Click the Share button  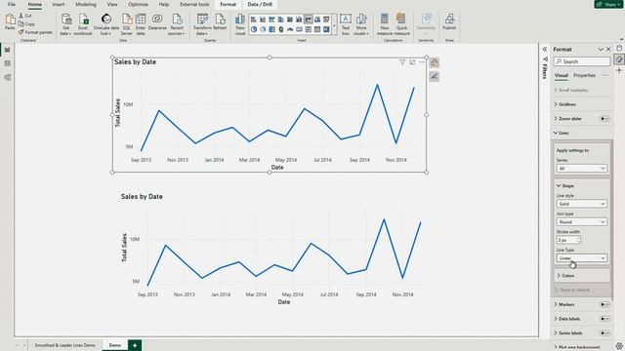click(609, 4)
